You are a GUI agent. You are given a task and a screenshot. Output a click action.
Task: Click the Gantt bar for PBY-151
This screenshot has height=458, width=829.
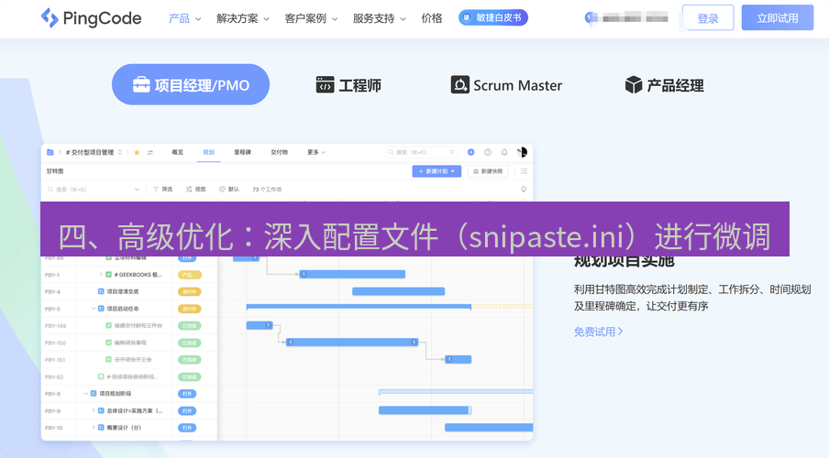pos(458,359)
